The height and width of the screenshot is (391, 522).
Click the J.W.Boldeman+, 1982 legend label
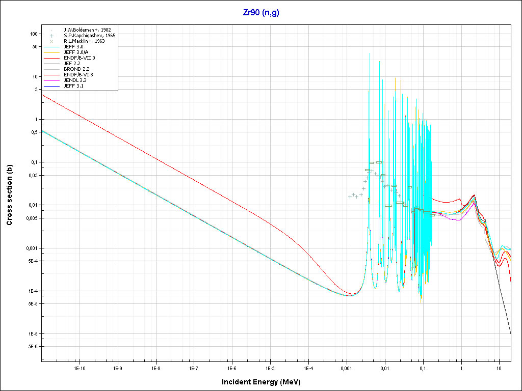87,30
